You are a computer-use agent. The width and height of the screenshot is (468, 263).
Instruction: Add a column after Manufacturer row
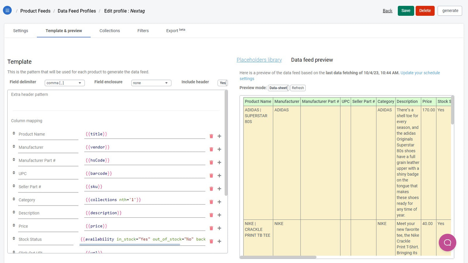pos(219,149)
